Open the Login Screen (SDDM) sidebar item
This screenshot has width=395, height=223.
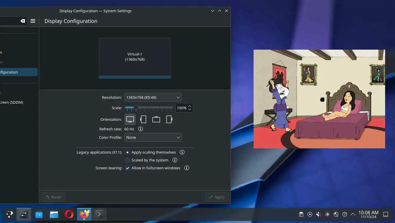(x=18, y=102)
